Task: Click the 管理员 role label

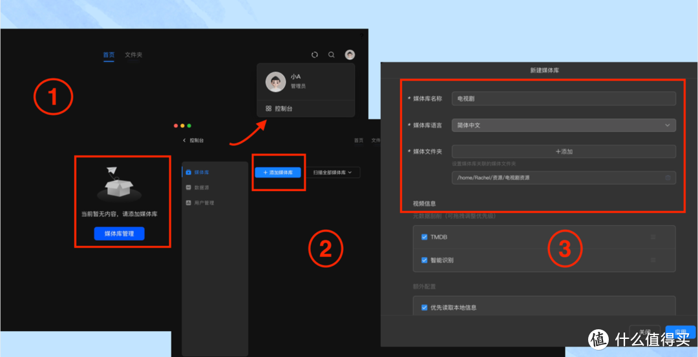Action: pos(298,87)
